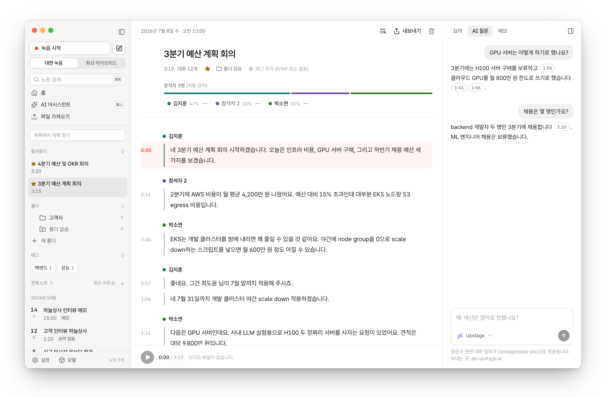Toggle the right side panel icon
The image size is (606, 397).
(571, 31)
